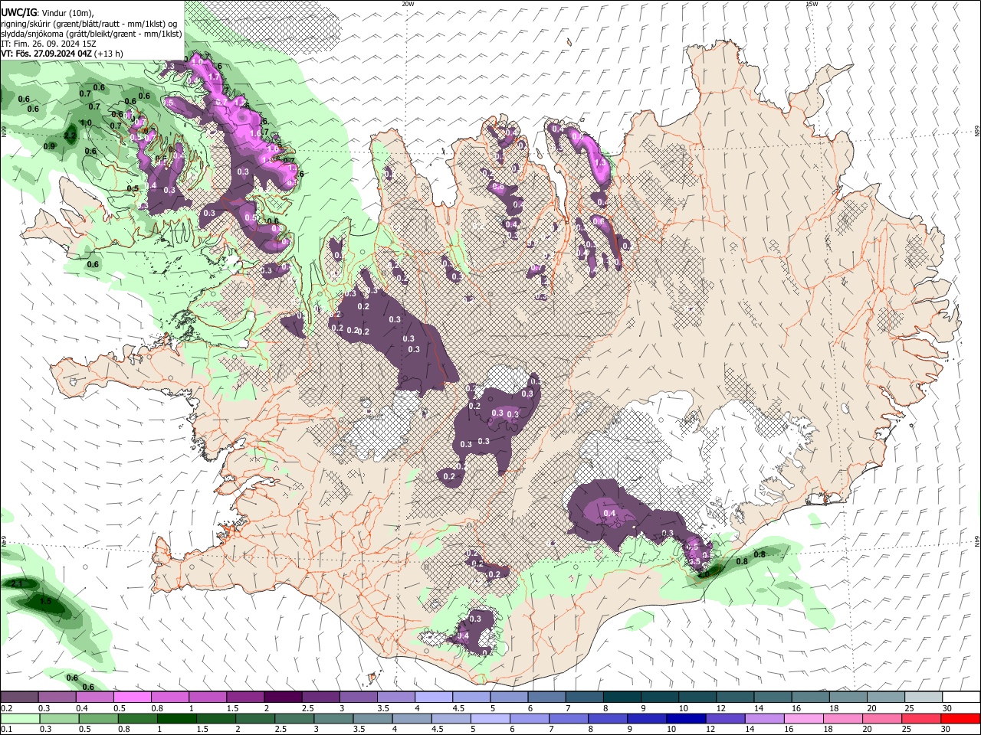Image resolution: width=981 pixels, height=735 pixels.
Task: Pick blue rain swatch between 7 and 8
Action: 569,719
